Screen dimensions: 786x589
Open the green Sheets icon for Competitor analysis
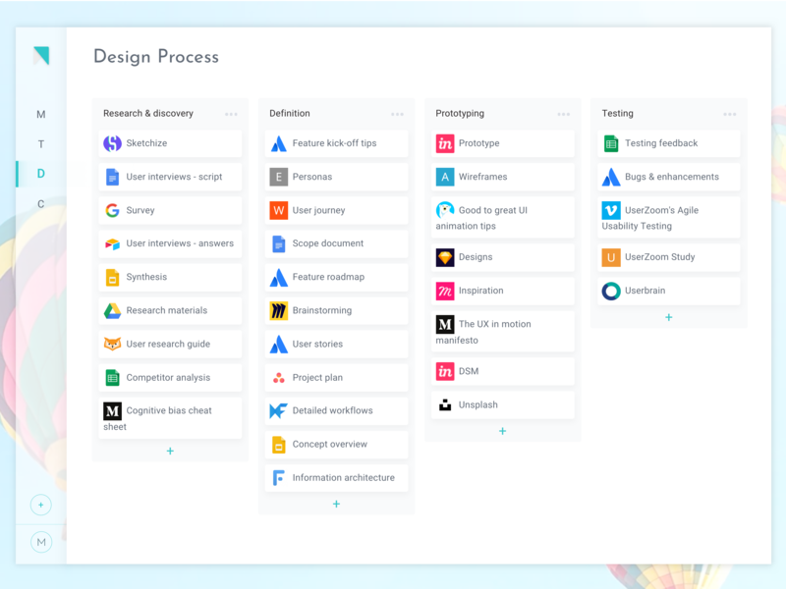pyautogui.click(x=112, y=378)
